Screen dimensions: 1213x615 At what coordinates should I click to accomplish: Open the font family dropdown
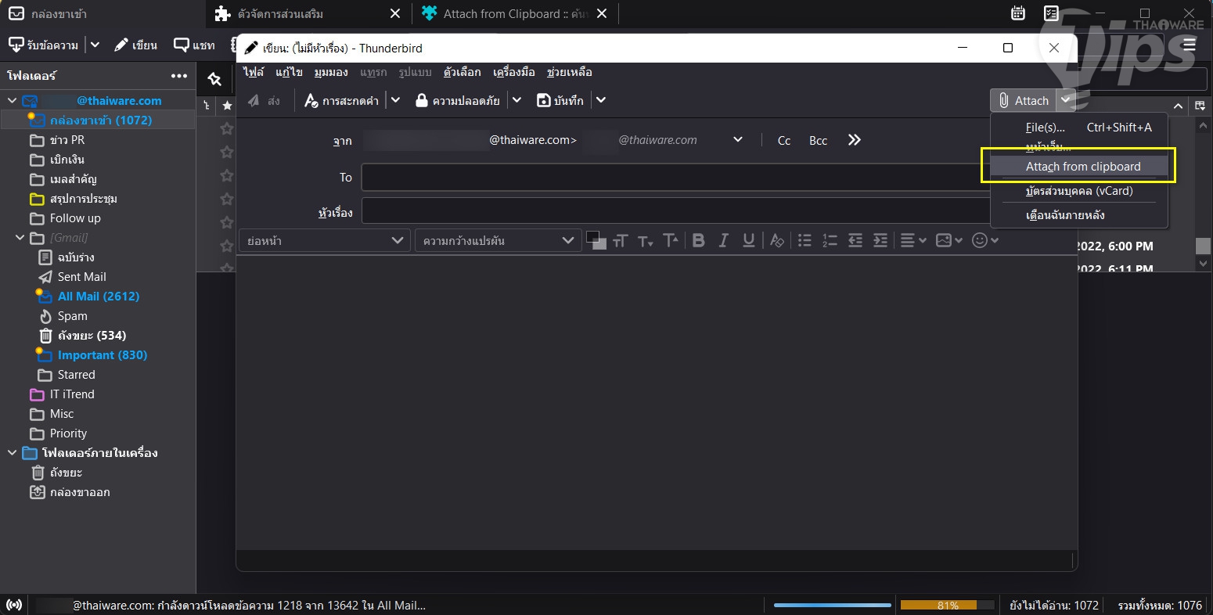(x=499, y=241)
